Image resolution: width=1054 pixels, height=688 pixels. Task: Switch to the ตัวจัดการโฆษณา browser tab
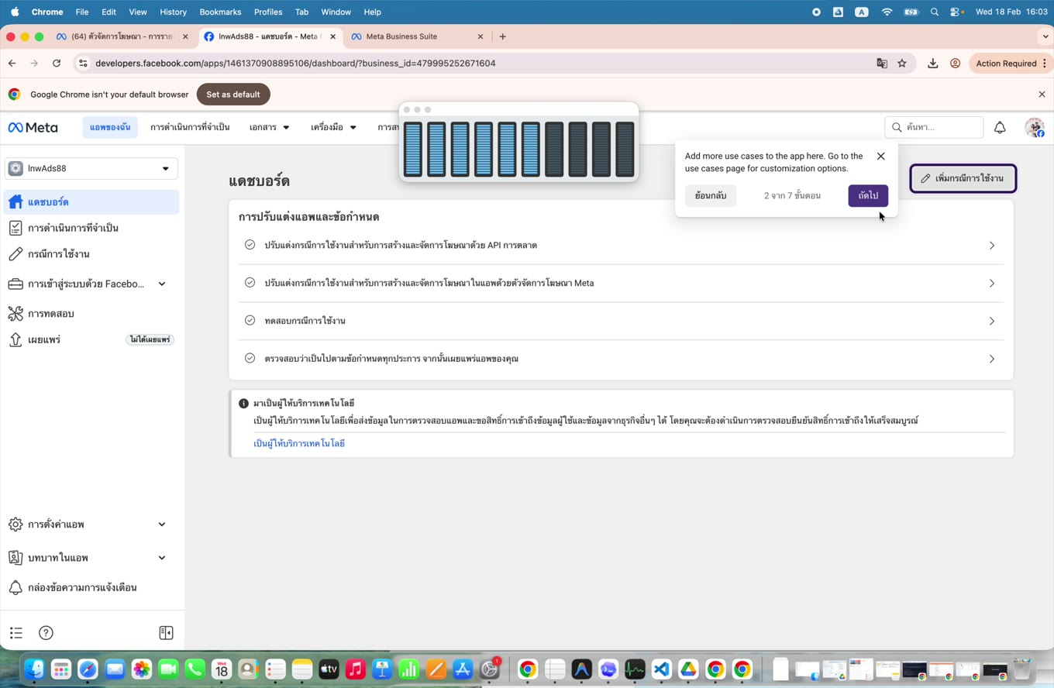[x=122, y=36]
